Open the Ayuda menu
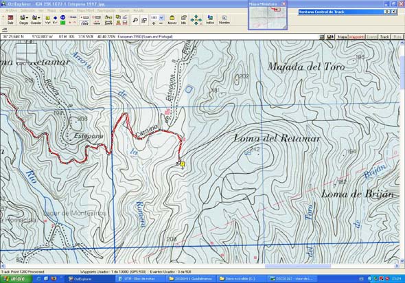The width and height of the screenshot is (405, 283). click(138, 10)
